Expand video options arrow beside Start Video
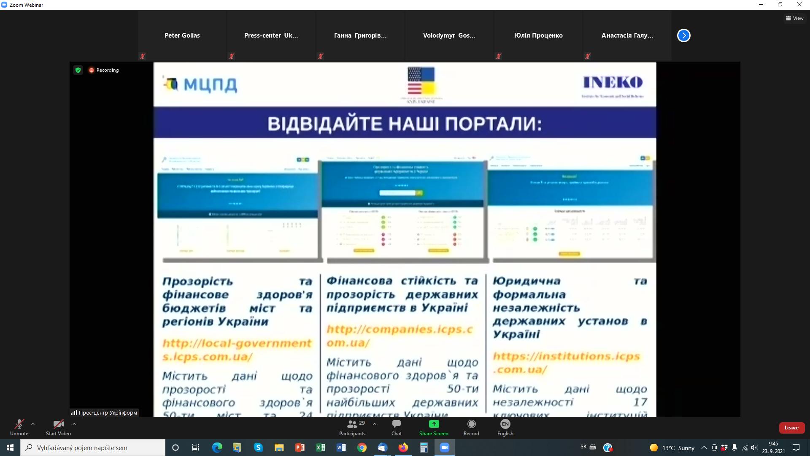810x456 pixels. pos(74,424)
